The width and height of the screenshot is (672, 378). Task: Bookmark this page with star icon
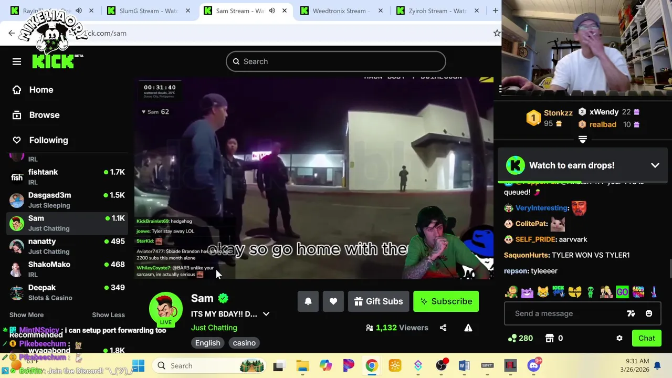coord(497,33)
